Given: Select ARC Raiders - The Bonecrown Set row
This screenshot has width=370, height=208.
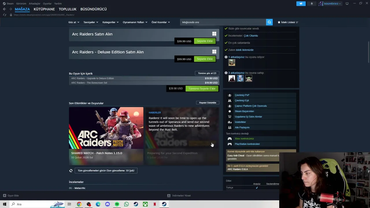Looking at the screenshot, I should [x=144, y=83].
